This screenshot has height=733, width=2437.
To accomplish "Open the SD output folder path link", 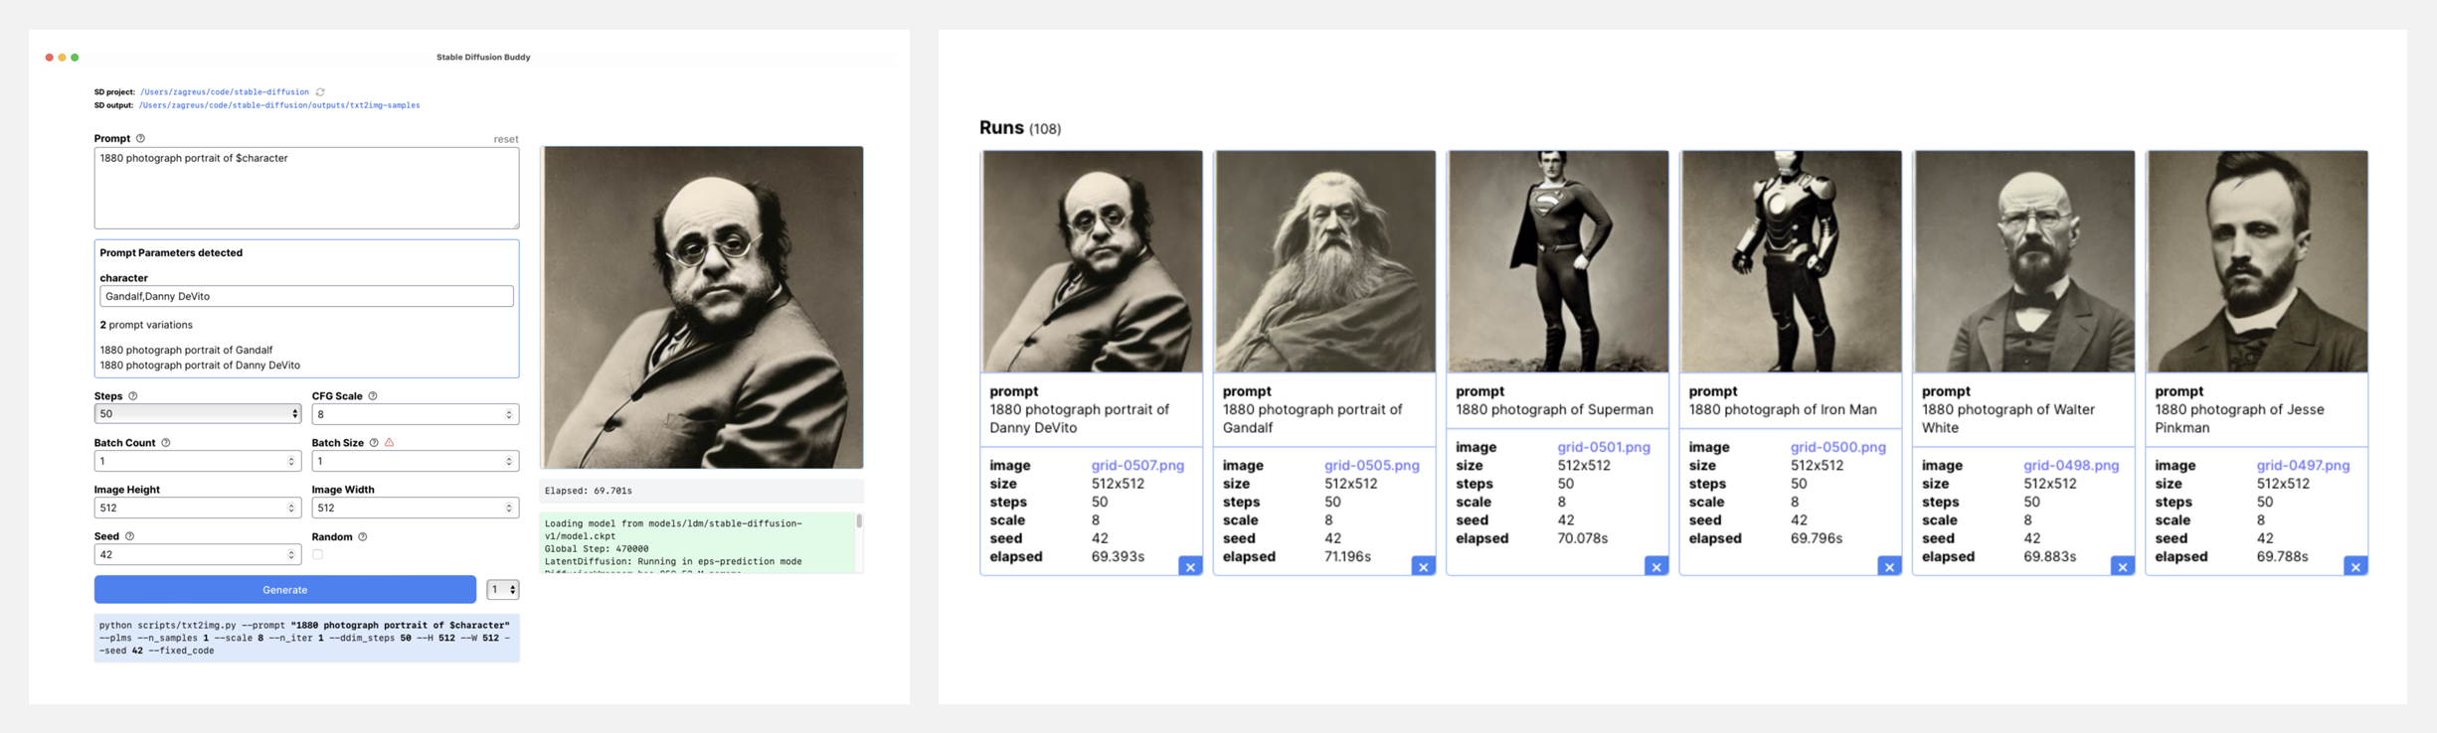I will pyautogui.click(x=279, y=105).
